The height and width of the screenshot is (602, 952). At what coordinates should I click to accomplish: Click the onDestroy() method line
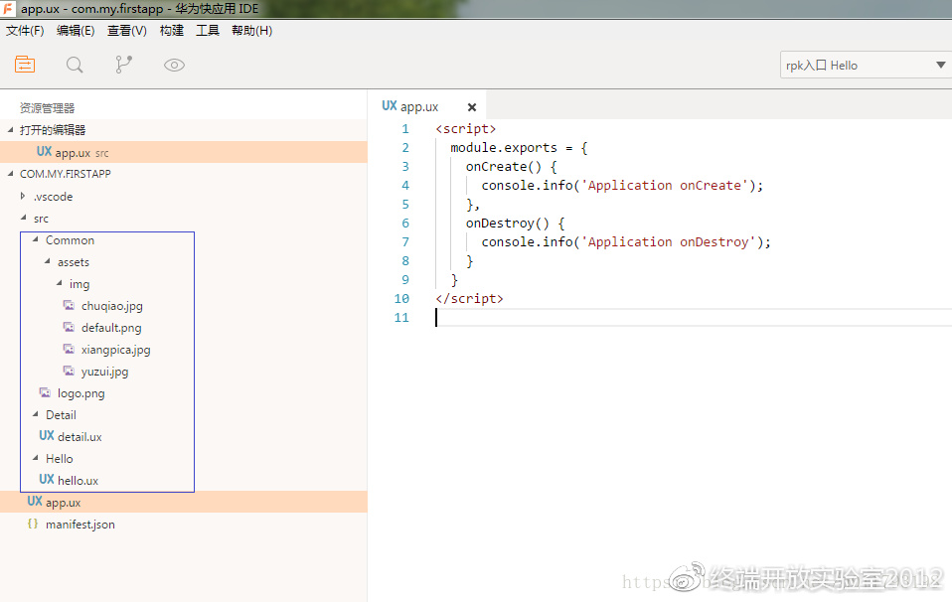[516, 223]
